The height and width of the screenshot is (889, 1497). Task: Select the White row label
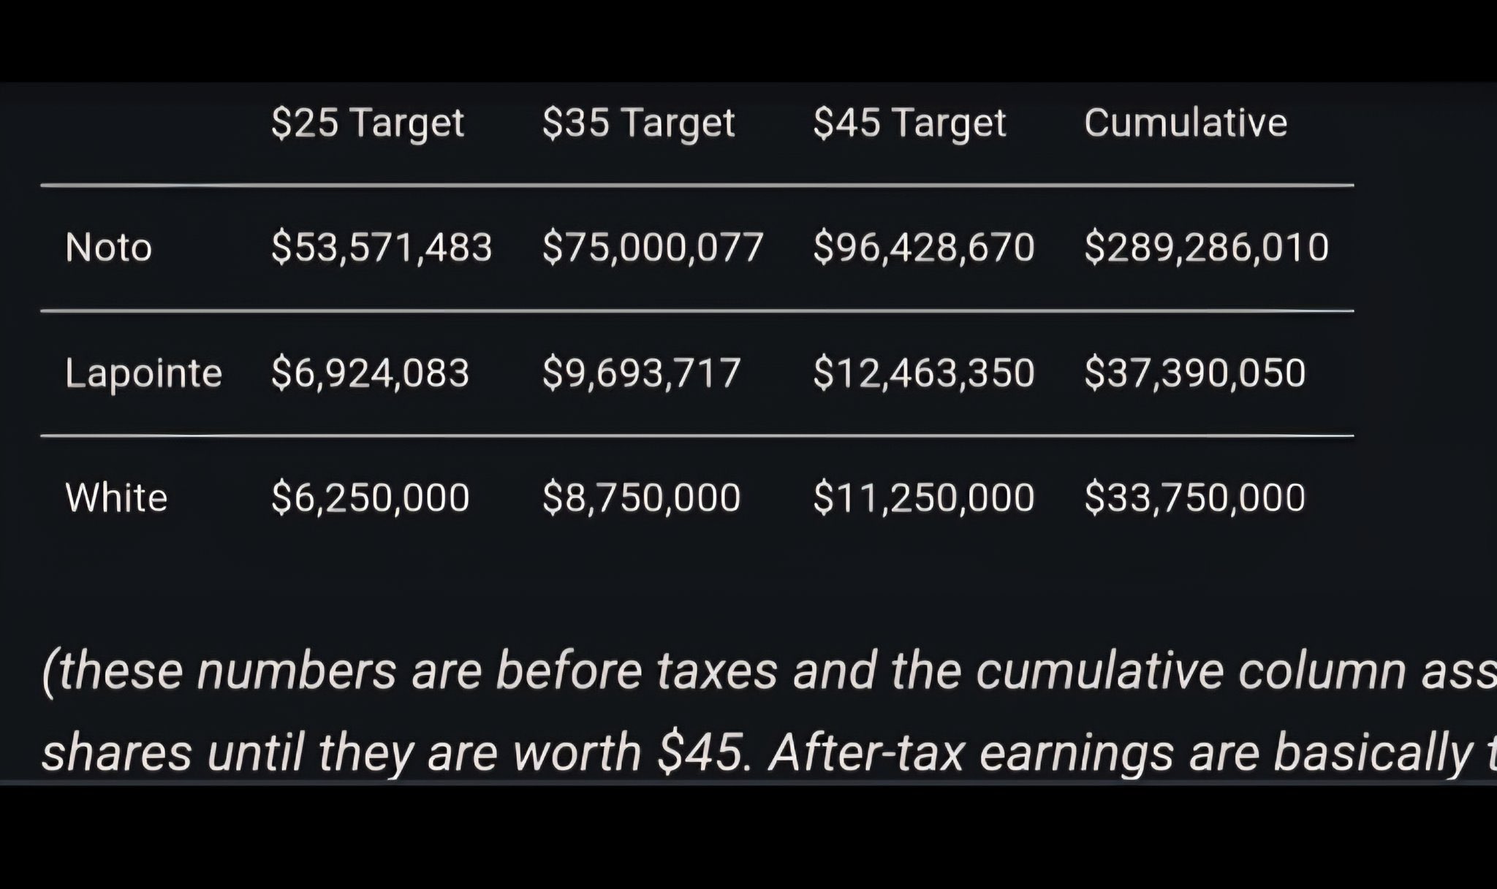click(116, 497)
